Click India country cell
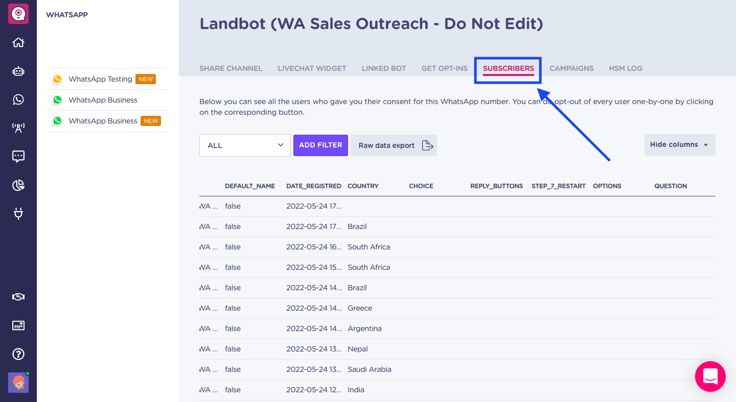736x402 pixels. pos(356,390)
